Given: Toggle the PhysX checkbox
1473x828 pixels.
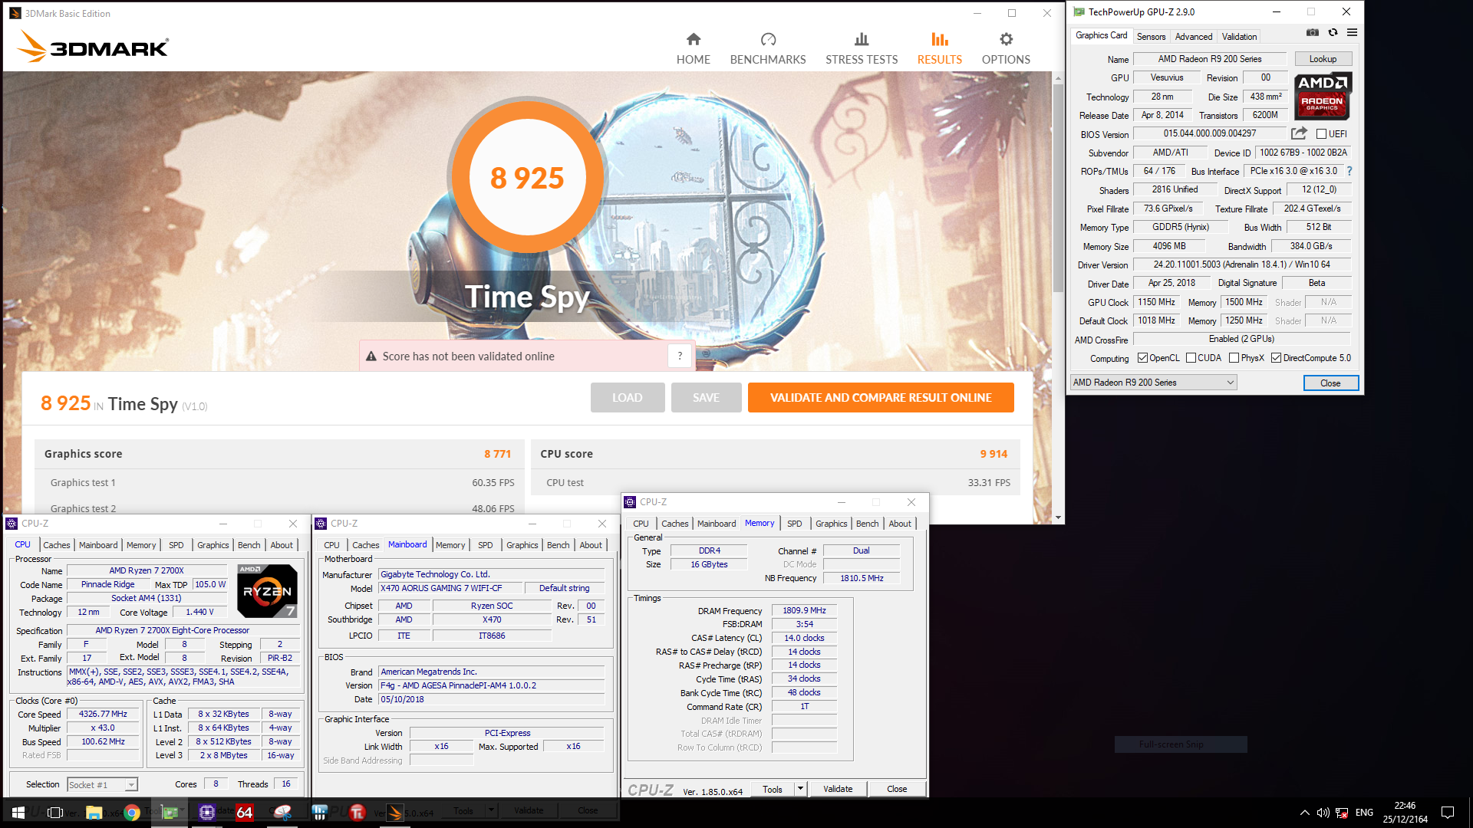Looking at the screenshot, I should click(x=1234, y=358).
